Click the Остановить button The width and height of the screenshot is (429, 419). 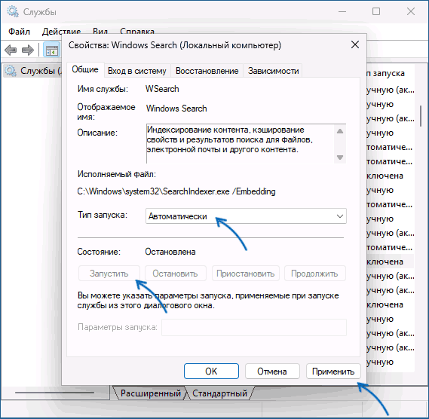[x=175, y=274]
